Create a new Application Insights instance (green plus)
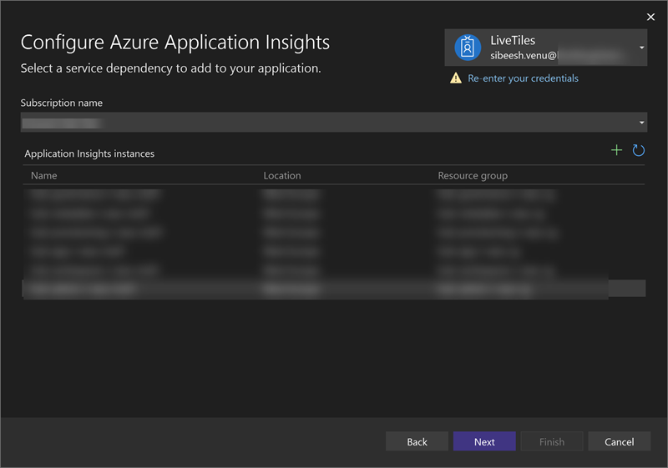The image size is (668, 468). (x=616, y=150)
